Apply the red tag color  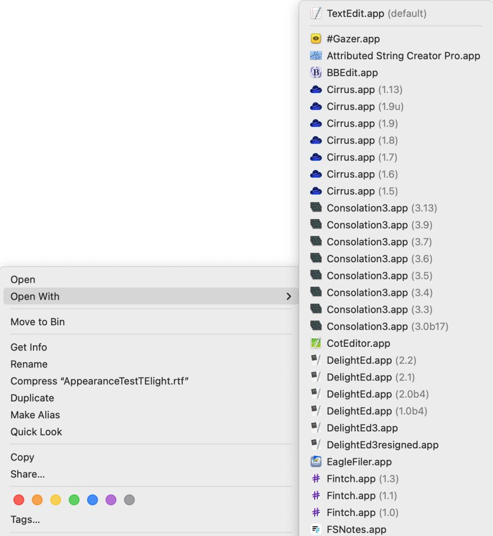(19, 500)
